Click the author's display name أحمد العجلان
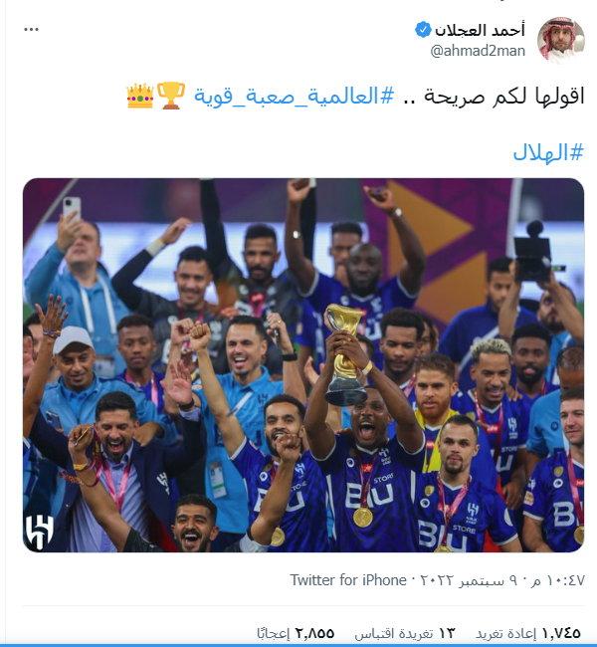This screenshot has width=597, height=647. tap(480, 30)
